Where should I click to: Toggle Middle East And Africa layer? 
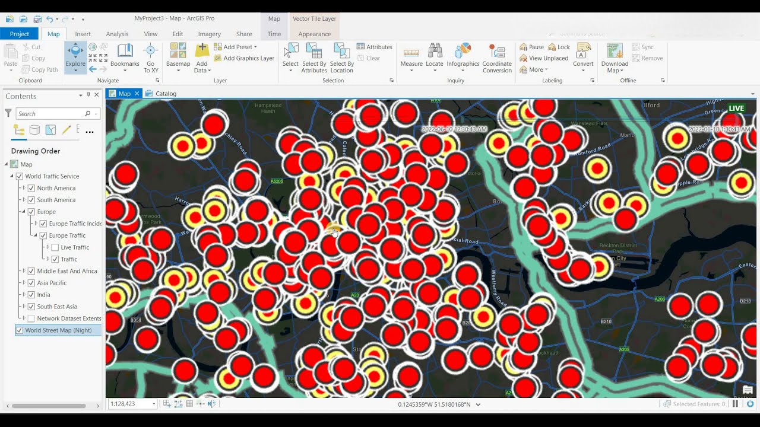click(31, 271)
